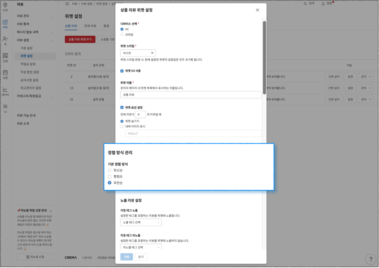This screenshot has height=268, width=379.
Task: Click the 저장 button to save settings
Action: [126, 256]
